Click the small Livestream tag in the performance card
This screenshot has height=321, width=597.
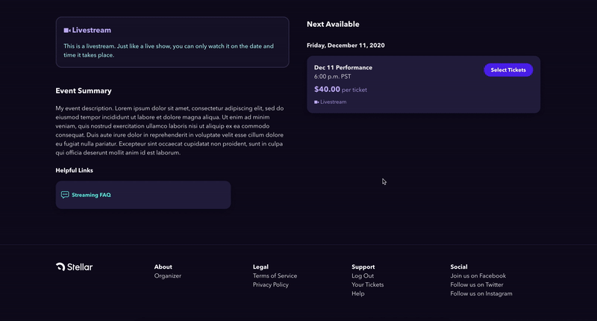330,102
